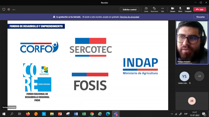The height and width of the screenshot is (117, 209).
Task: Open the notification center icon
Action: tap(204, 114)
